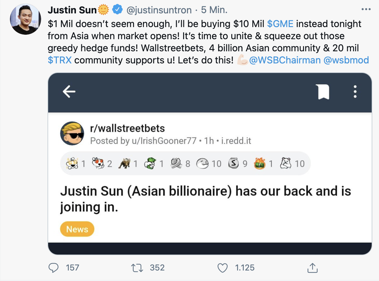Click the 5 Min. timestamp
This screenshot has width=379, height=281.
[214, 10]
